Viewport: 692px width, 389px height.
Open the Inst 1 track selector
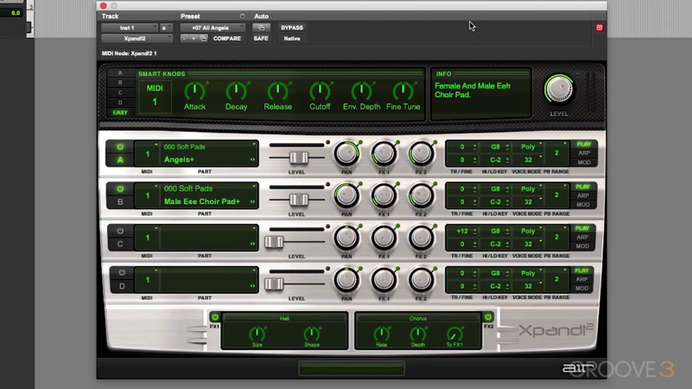(x=129, y=28)
